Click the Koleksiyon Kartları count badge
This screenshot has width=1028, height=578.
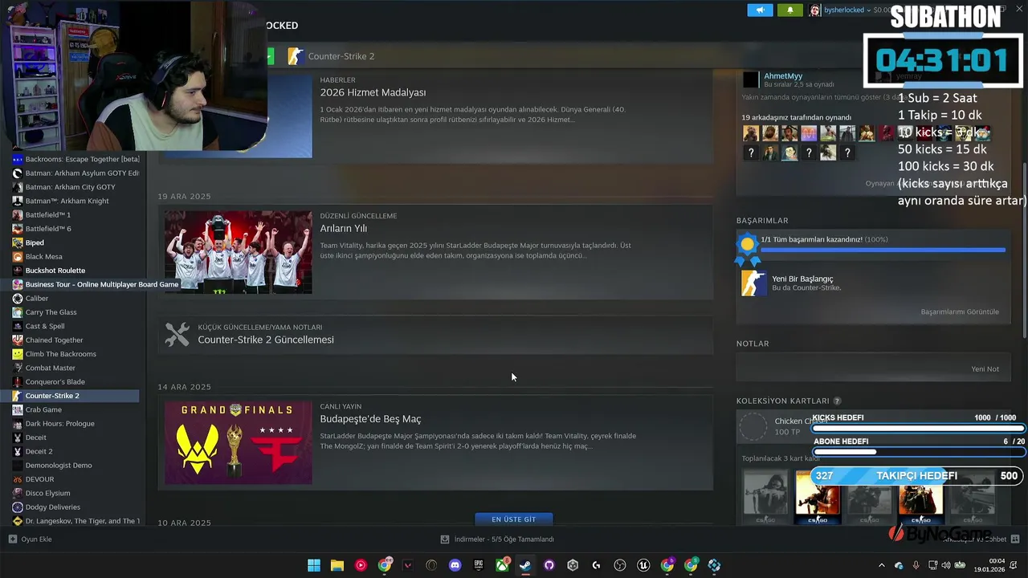(x=837, y=401)
